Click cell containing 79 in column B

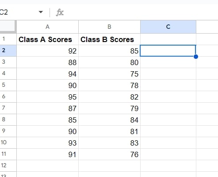pyautogui.click(x=109, y=108)
